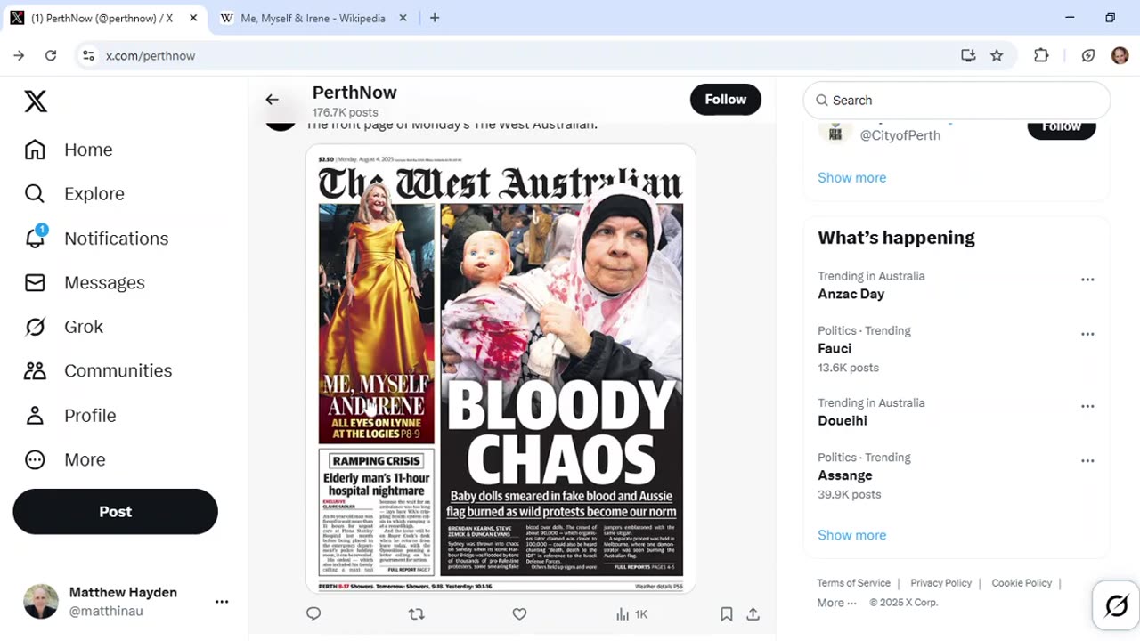Viewport: 1140px width, 641px height.
Task: Open the Cookie Policy link
Action: pos(1022,583)
